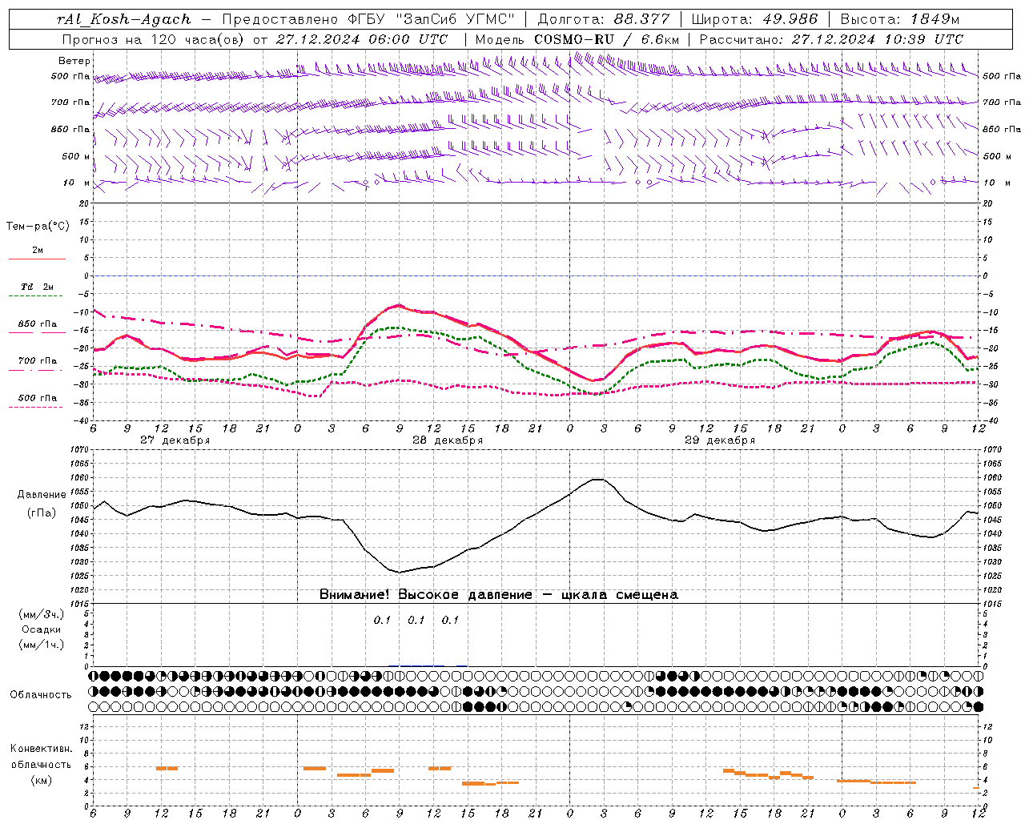Click the warning Внимание! Высокое давление – шкала смещена

pos(499,594)
